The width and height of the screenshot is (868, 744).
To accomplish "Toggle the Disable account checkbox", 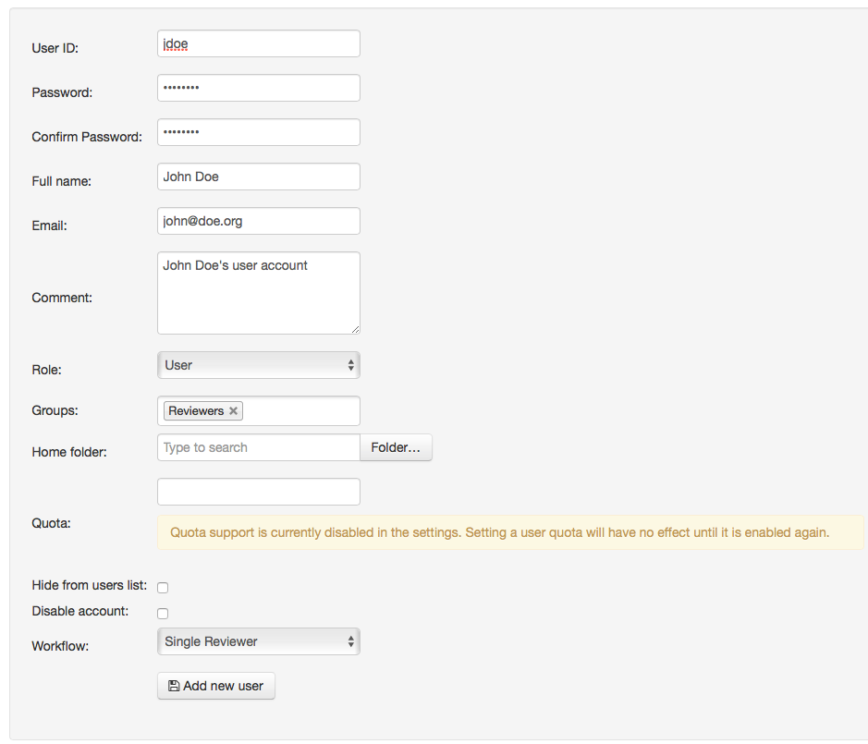I will click(163, 613).
